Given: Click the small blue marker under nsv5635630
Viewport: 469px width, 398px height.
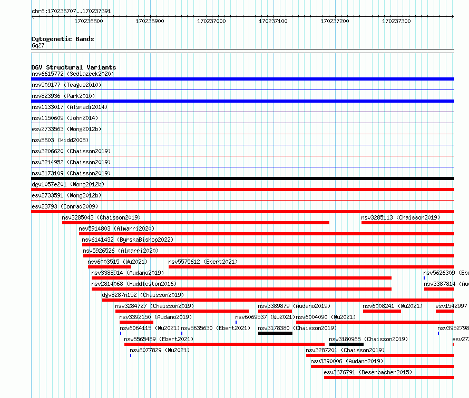Looking at the screenshot, I should coord(182,333).
